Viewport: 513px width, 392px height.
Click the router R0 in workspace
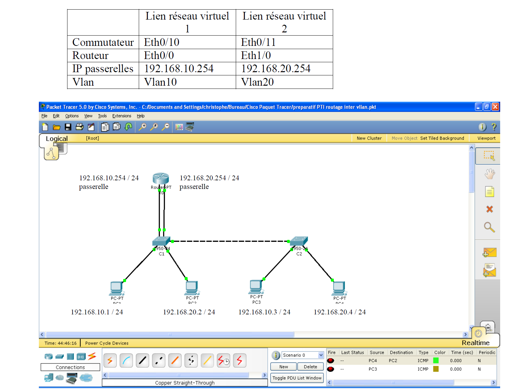point(161,178)
